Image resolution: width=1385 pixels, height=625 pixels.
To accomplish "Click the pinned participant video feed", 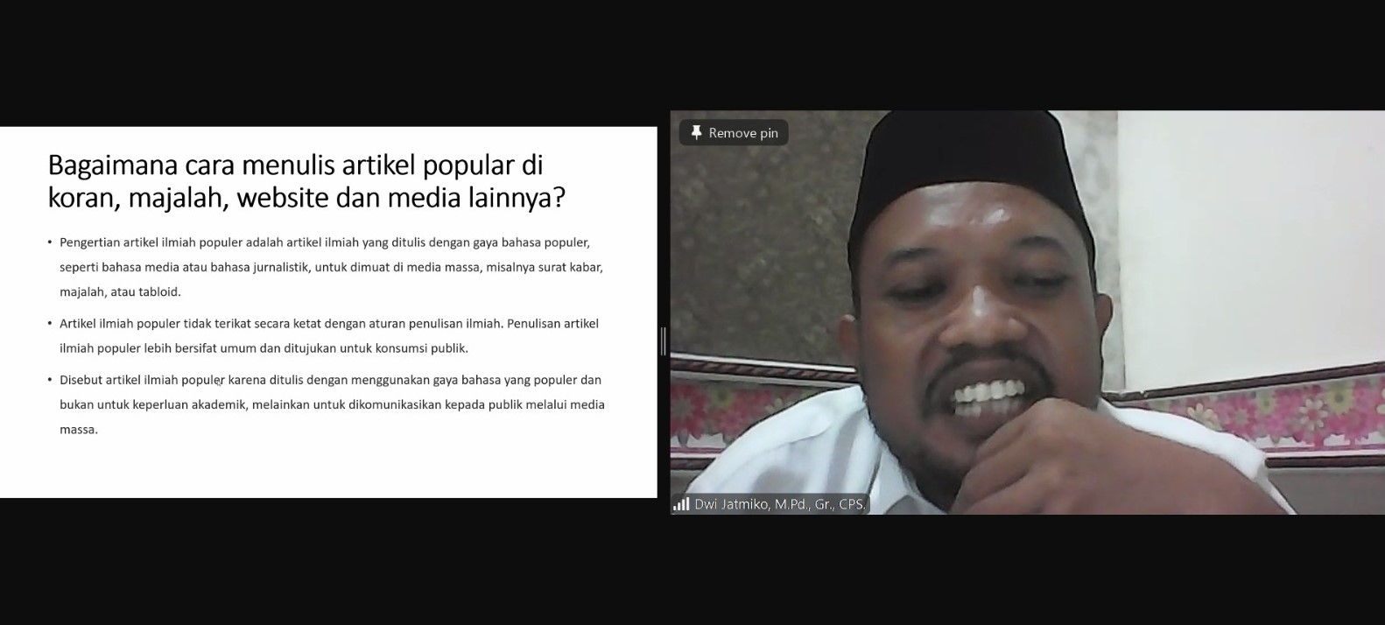I will click(x=1027, y=312).
